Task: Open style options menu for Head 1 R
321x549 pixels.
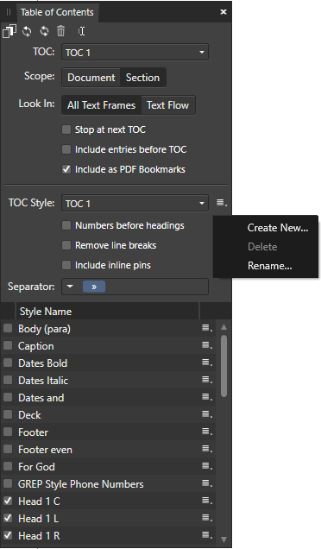Action: click(x=207, y=535)
